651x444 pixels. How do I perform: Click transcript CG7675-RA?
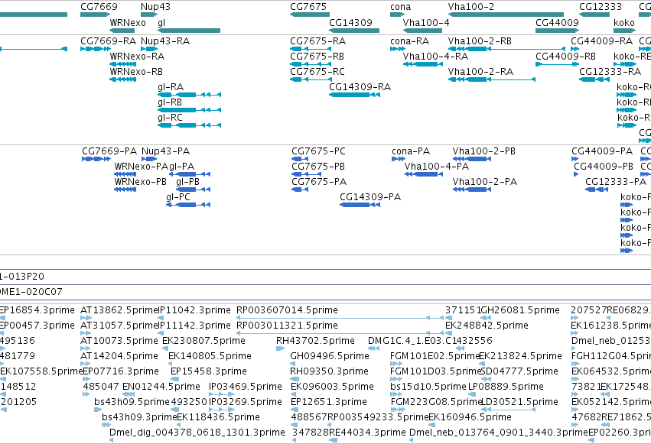pos(318,41)
